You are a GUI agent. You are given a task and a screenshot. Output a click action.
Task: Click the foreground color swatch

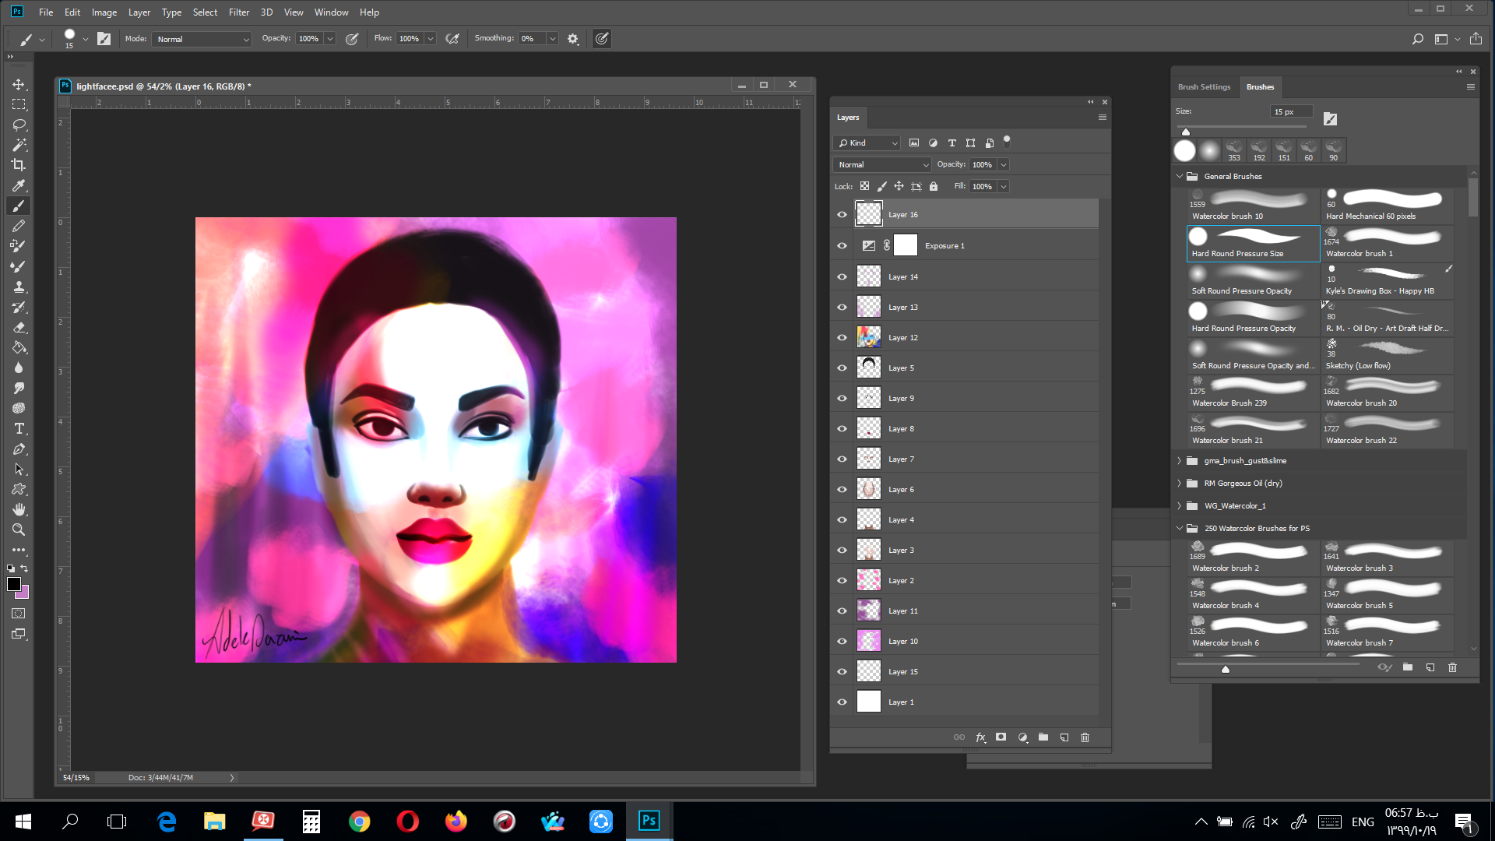click(x=13, y=584)
